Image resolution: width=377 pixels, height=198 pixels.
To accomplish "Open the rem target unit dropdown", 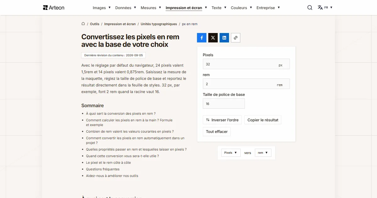I will pos(263,153).
